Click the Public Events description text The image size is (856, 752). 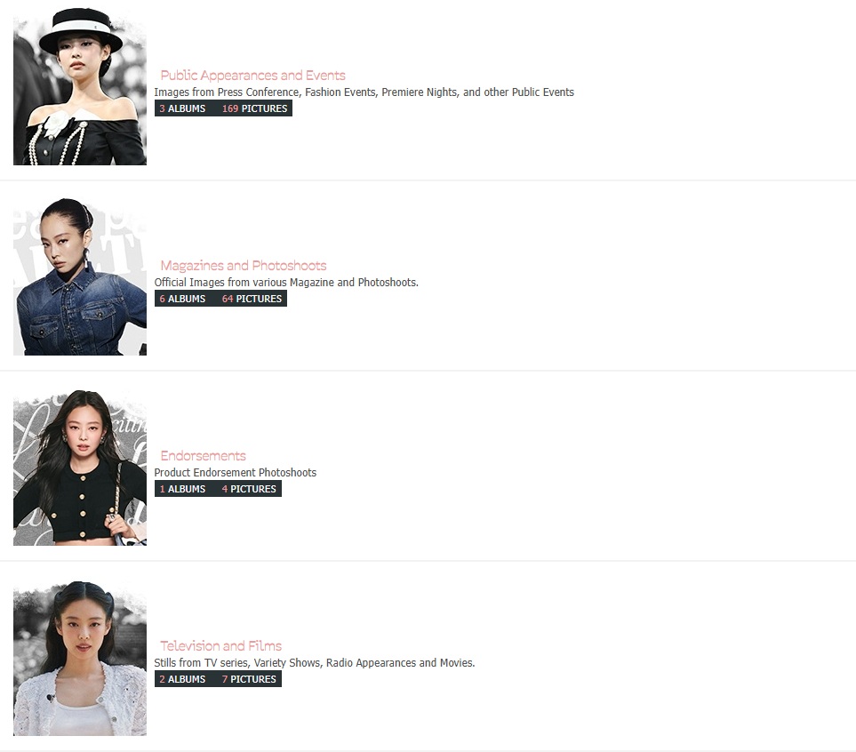[364, 92]
